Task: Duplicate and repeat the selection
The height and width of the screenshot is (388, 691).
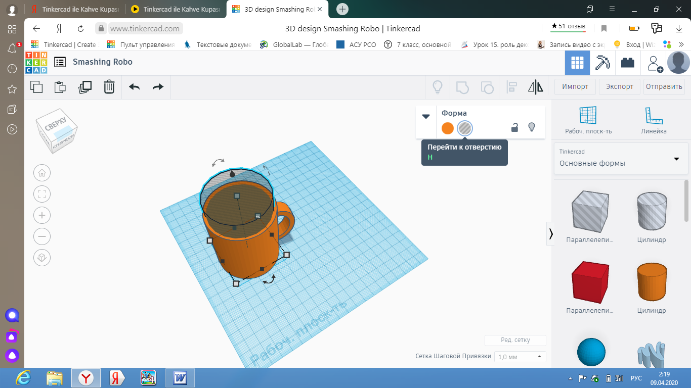Action: [85, 87]
